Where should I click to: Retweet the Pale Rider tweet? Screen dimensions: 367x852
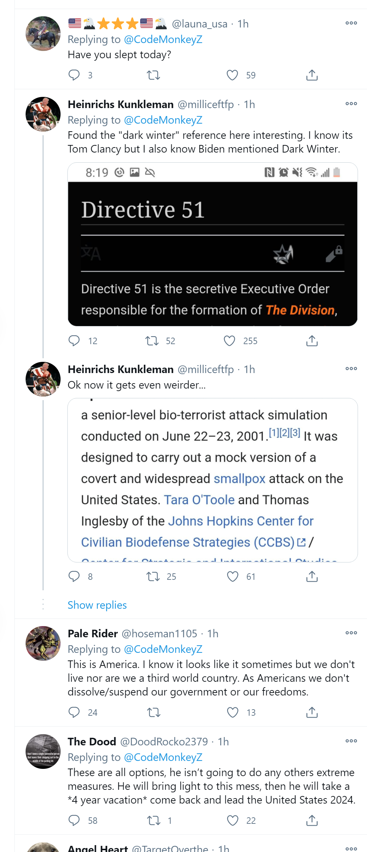point(154,712)
